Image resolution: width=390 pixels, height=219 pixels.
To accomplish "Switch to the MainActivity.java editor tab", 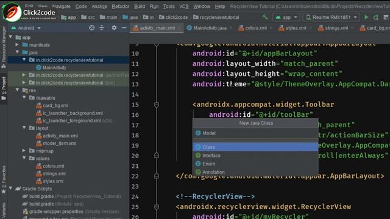I will (x=210, y=28).
